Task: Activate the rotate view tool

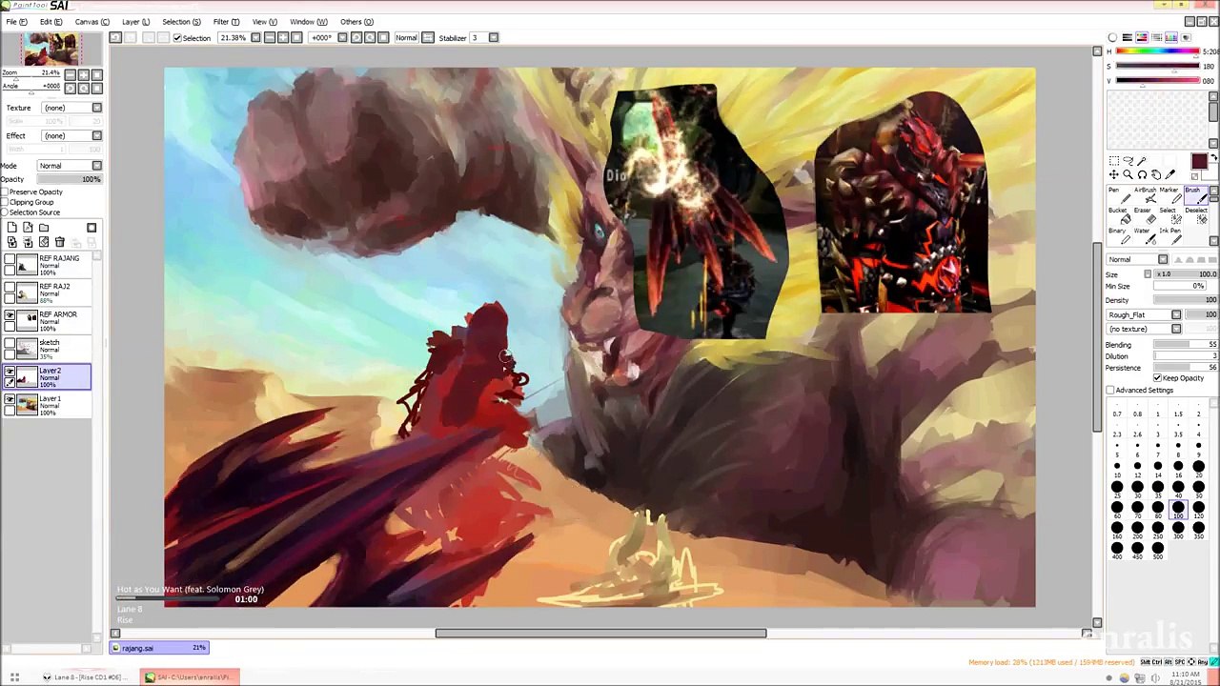Action: (x=1142, y=175)
